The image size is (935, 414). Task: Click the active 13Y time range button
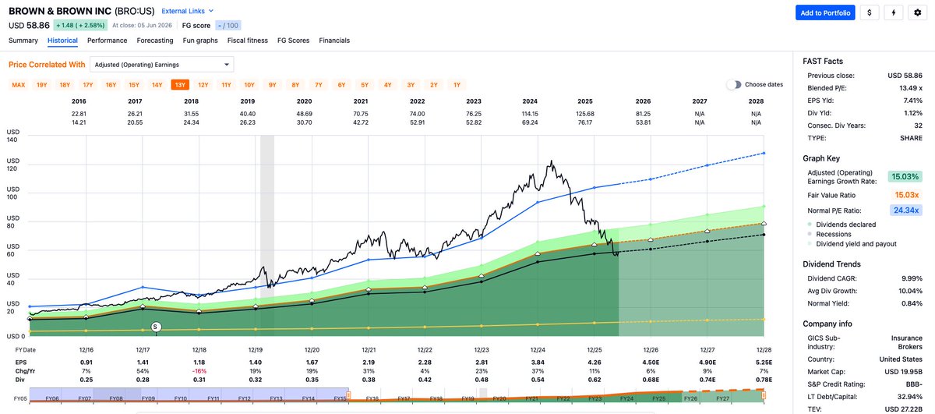click(x=180, y=84)
